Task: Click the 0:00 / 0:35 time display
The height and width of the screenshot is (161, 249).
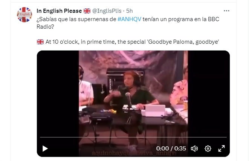Action: (x=171, y=149)
